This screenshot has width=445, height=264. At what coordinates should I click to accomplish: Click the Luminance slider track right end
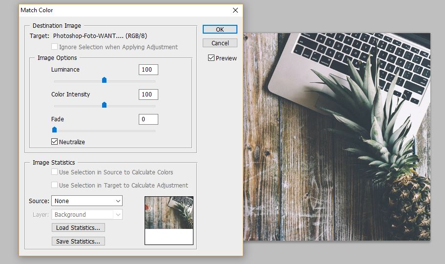[153, 81]
